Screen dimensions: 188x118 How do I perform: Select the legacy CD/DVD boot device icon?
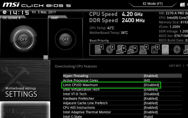177,50
